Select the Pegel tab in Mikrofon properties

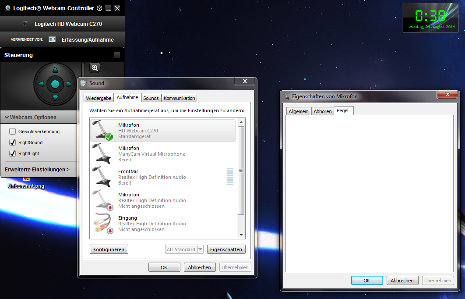343,110
